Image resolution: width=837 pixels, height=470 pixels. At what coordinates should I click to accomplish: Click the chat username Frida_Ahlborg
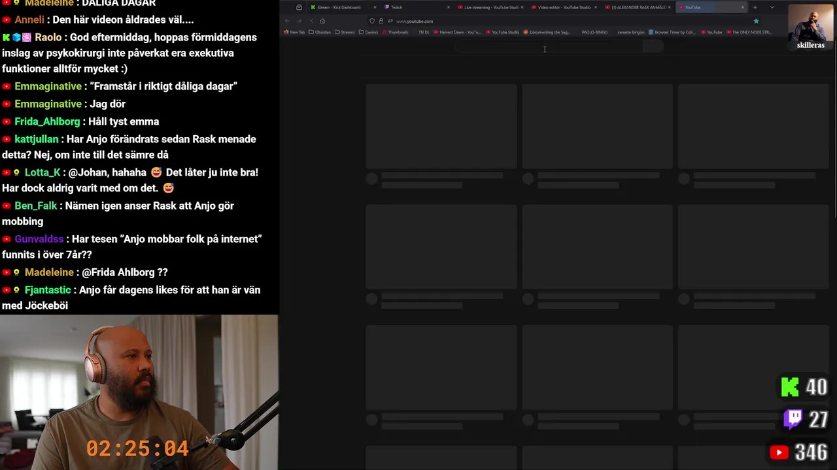click(x=47, y=121)
